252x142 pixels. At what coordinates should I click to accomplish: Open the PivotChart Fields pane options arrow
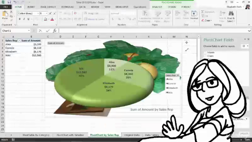(x=245, y=39)
